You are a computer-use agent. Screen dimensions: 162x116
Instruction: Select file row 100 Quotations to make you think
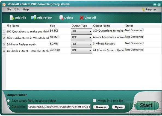(x=28, y=31)
